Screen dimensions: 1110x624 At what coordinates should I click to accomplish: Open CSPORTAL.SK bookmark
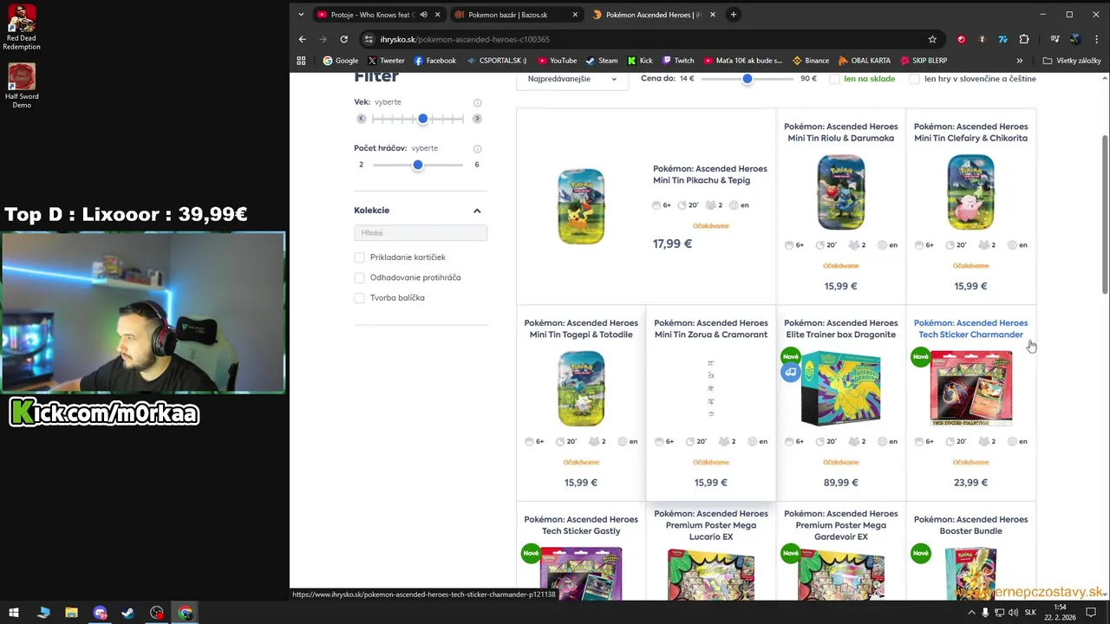pyautogui.click(x=496, y=61)
